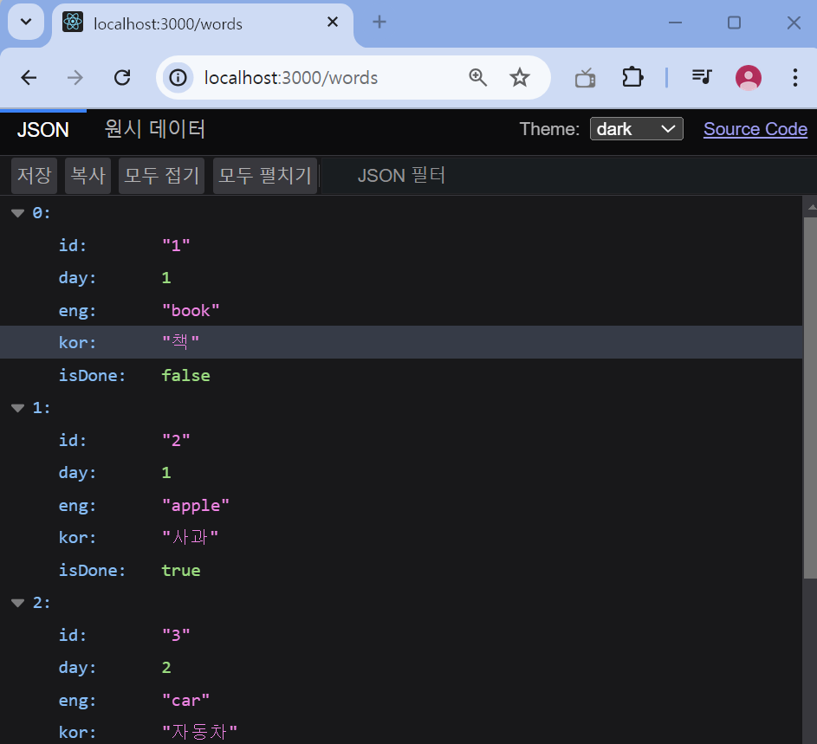Screen dimensions: 817x744
Task: Select the value "car"
Action: pos(185,700)
